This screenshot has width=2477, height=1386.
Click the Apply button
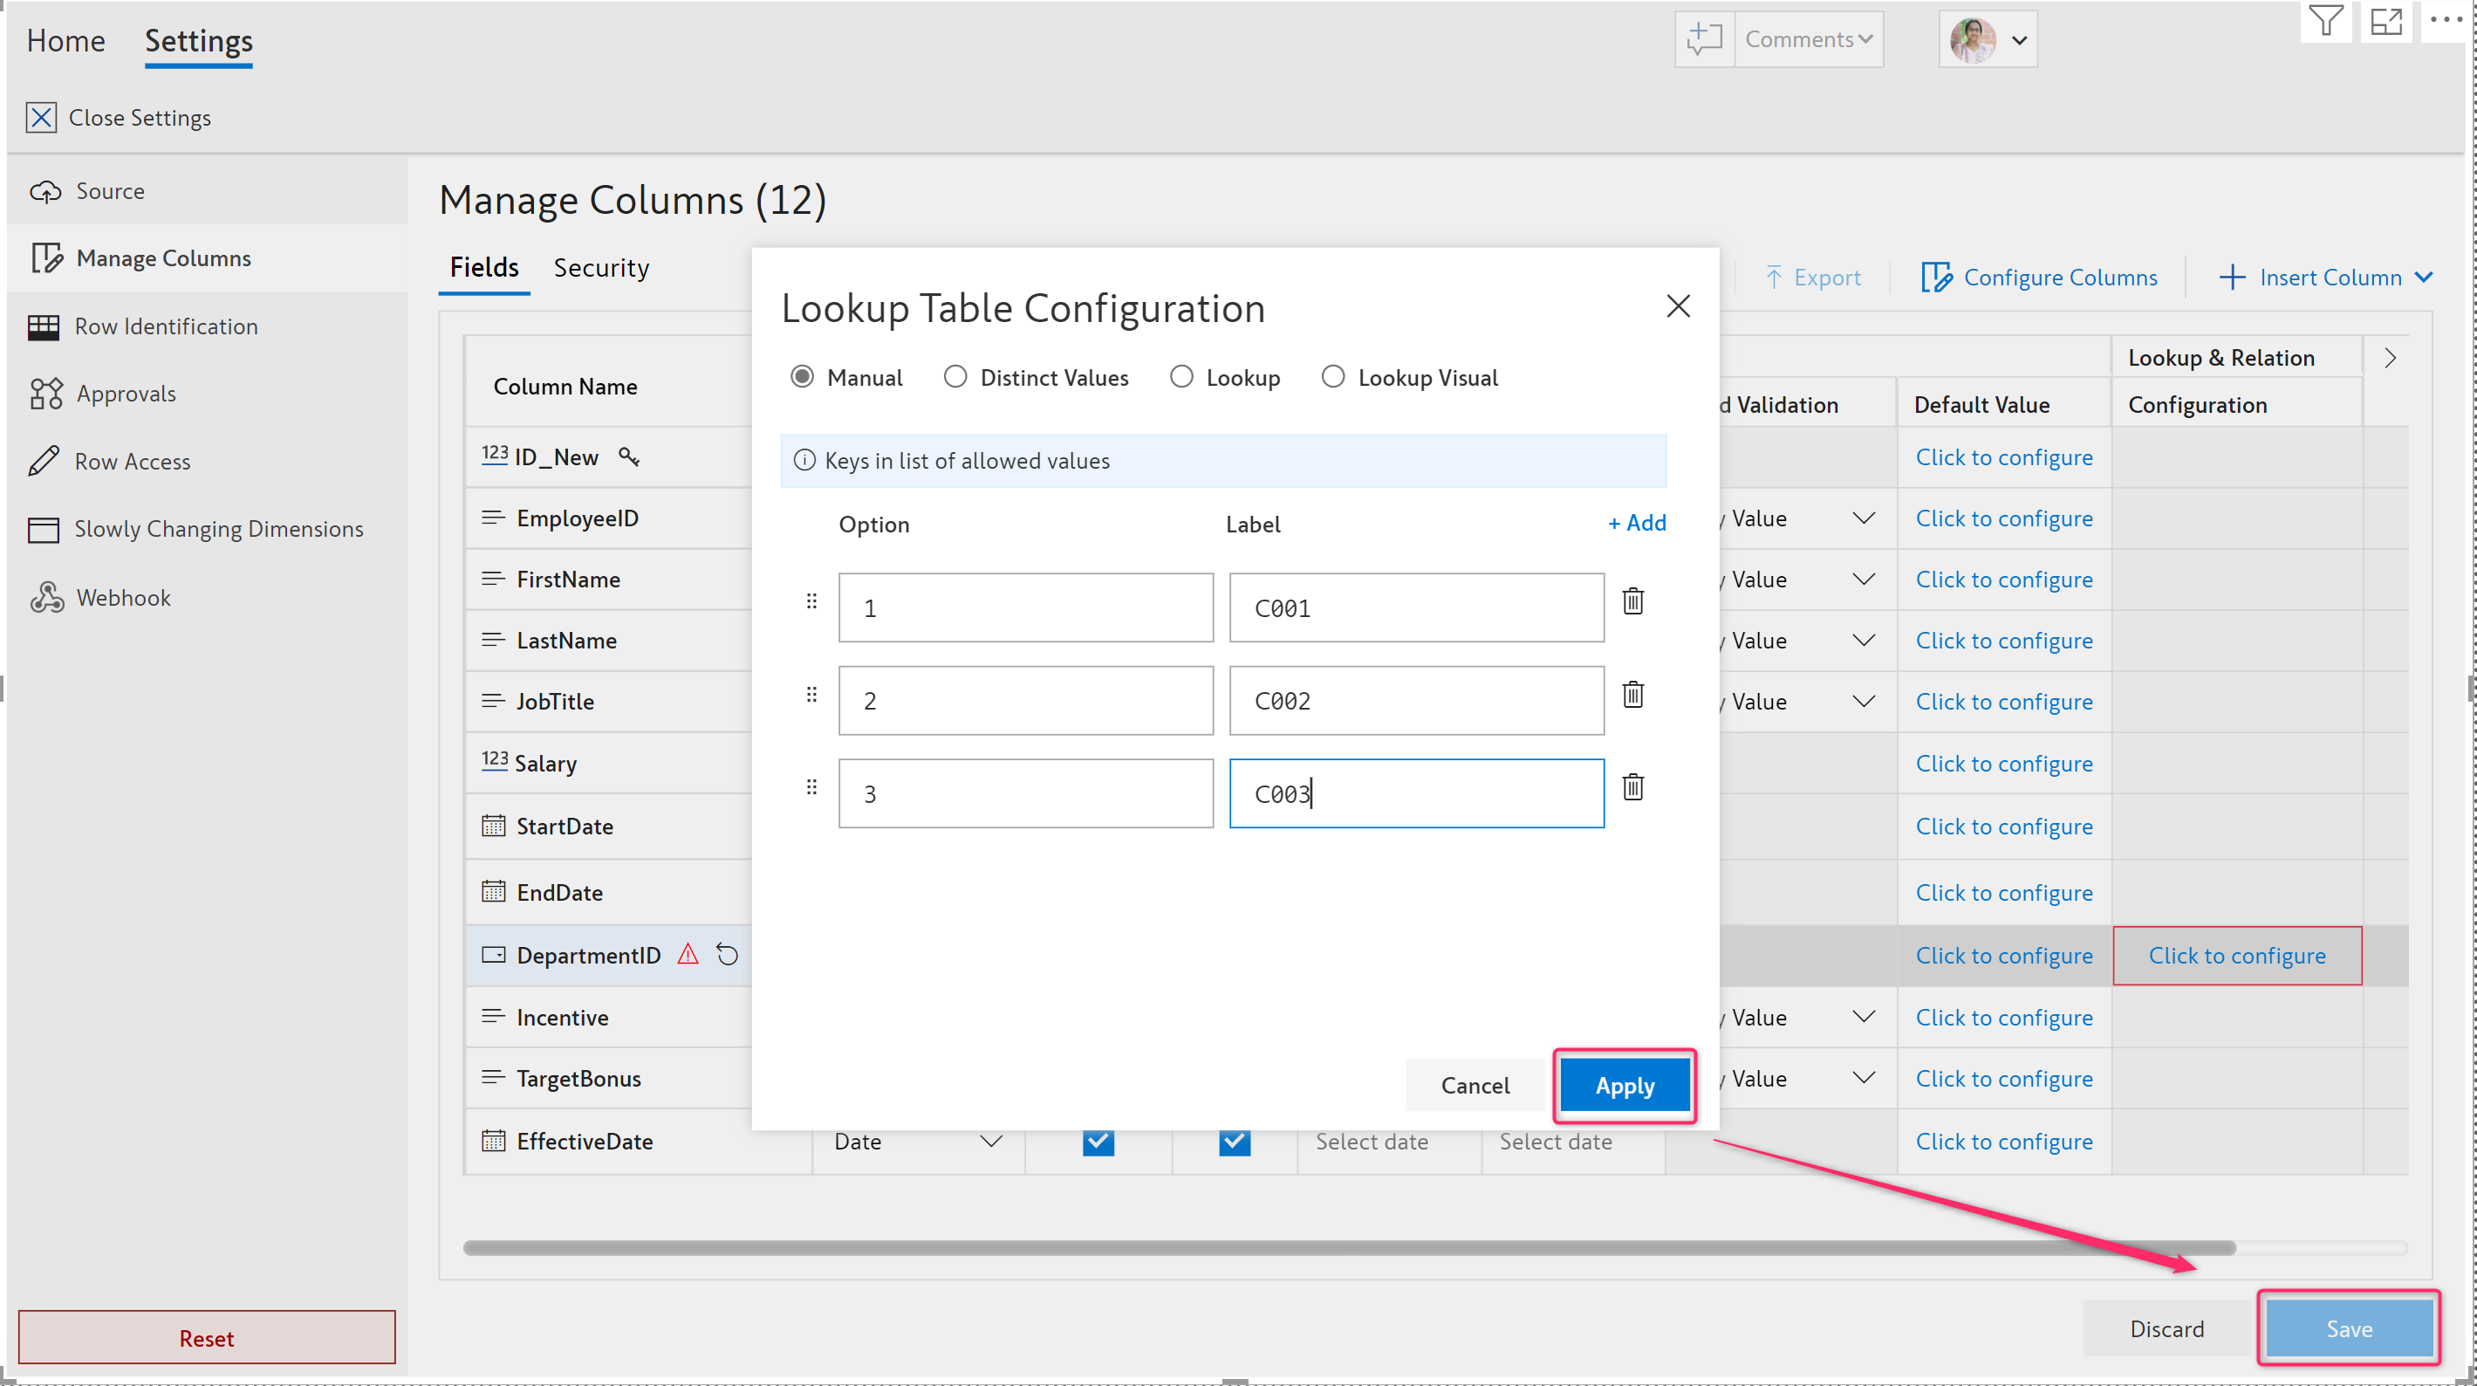pos(1624,1086)
